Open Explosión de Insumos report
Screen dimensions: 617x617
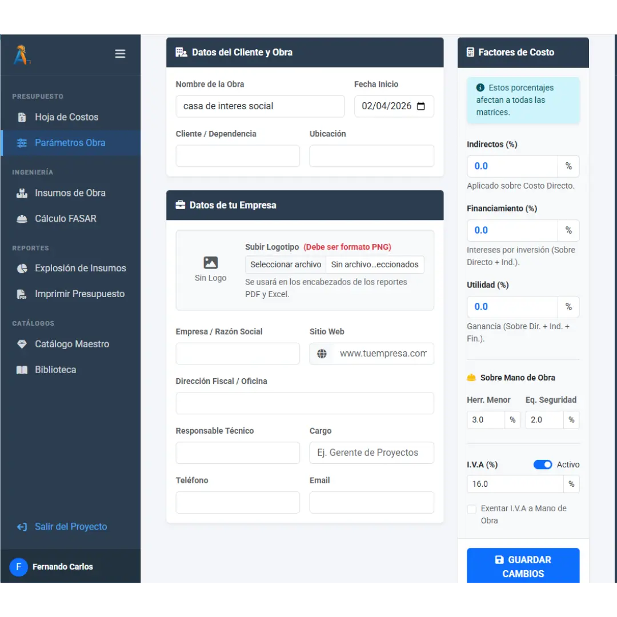70,269
